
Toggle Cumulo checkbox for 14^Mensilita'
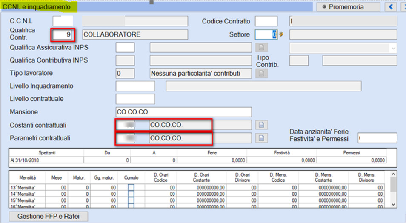pos(131,194)
